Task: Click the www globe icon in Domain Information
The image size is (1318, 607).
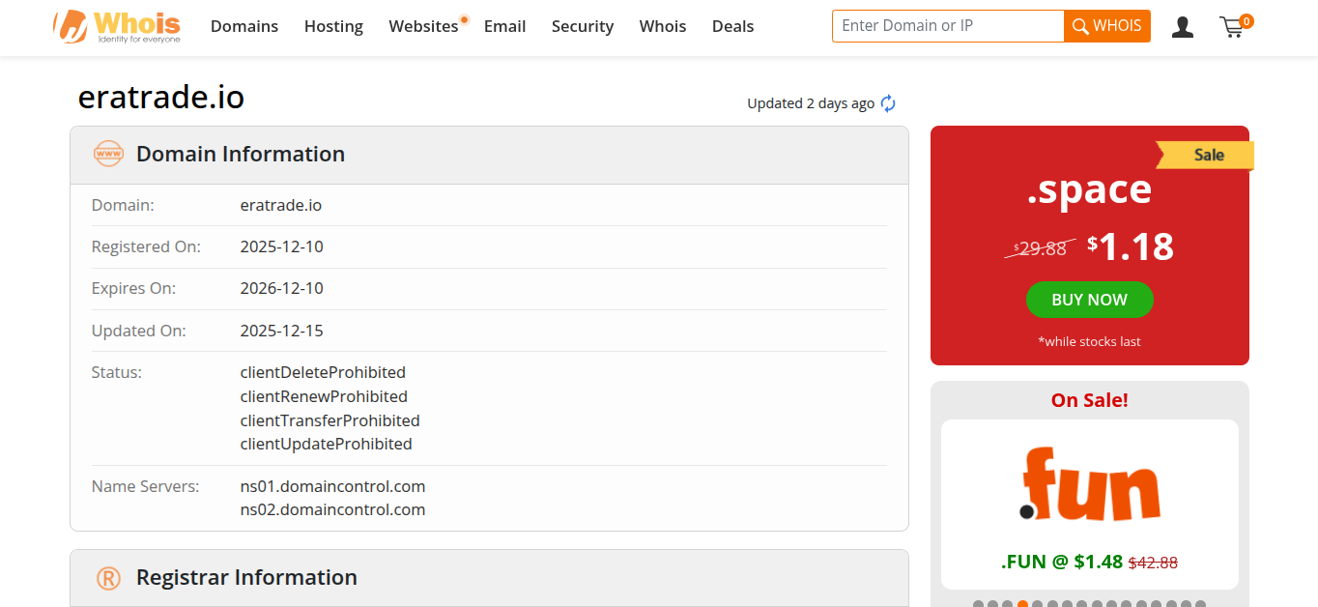Action: [108, 154]
